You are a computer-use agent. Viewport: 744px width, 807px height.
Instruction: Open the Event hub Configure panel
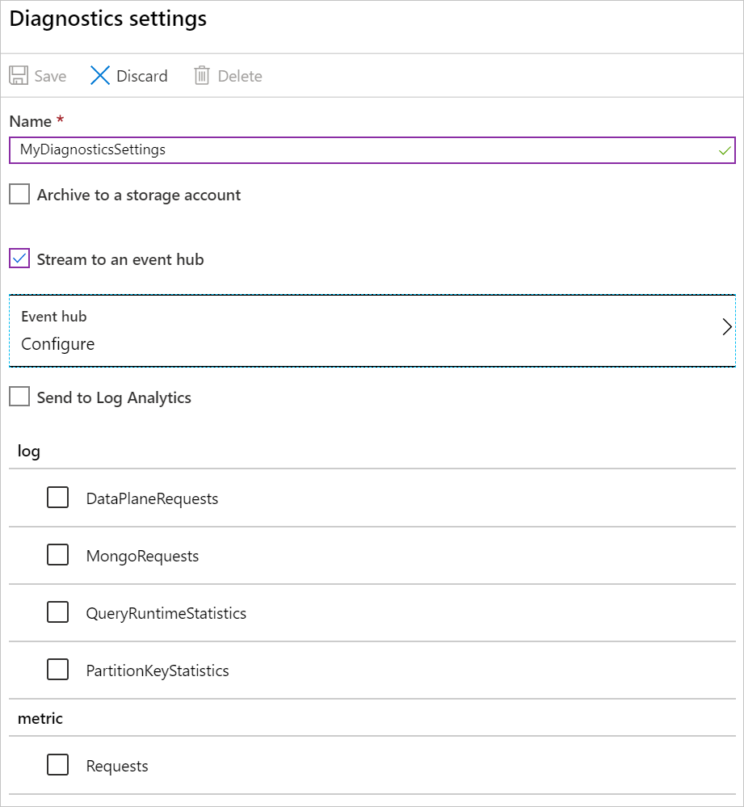pos(372,329)
